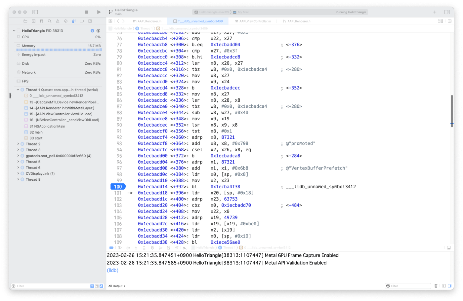
Task: Click HelloTriangle in editor jump bar
Action: pyautogui.click(x=120, y=28)
